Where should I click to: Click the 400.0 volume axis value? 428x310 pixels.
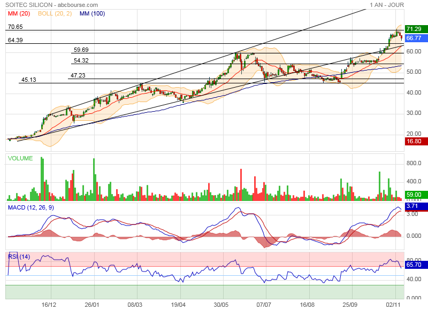click(x=414, y=181)
